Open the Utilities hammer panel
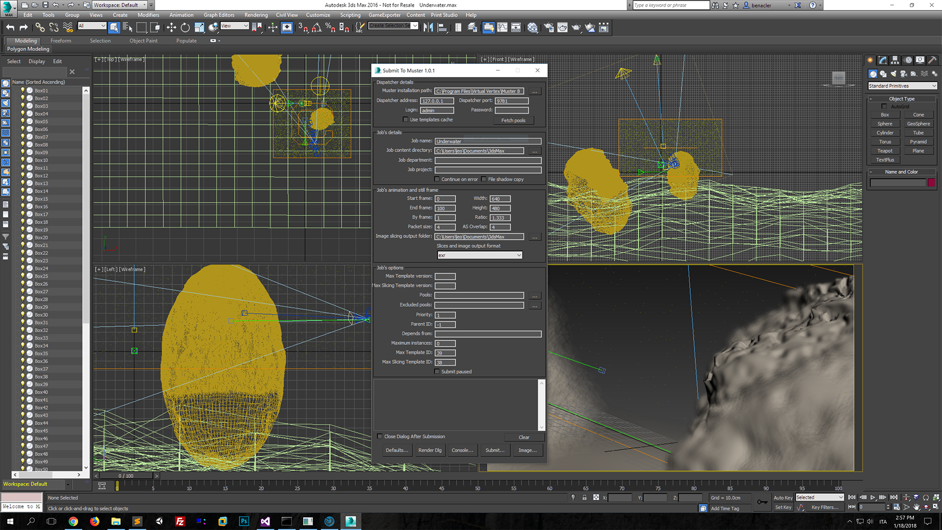The width and height of the screenshot is (942, 530). (x=932, y=60)
